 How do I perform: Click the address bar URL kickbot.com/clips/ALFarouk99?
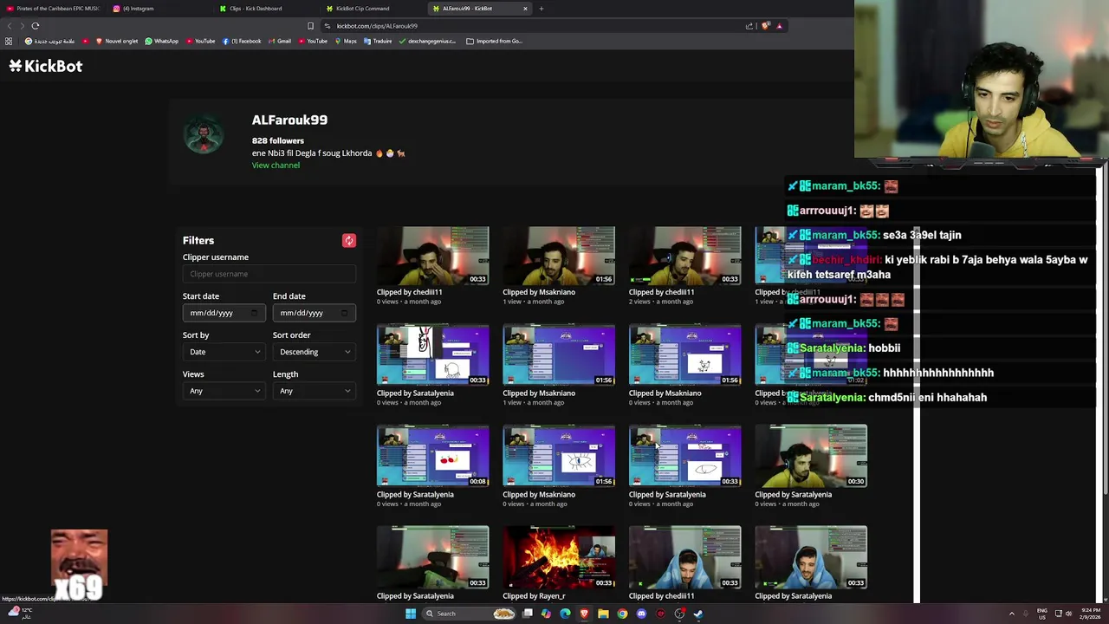[x=377, y=26]
